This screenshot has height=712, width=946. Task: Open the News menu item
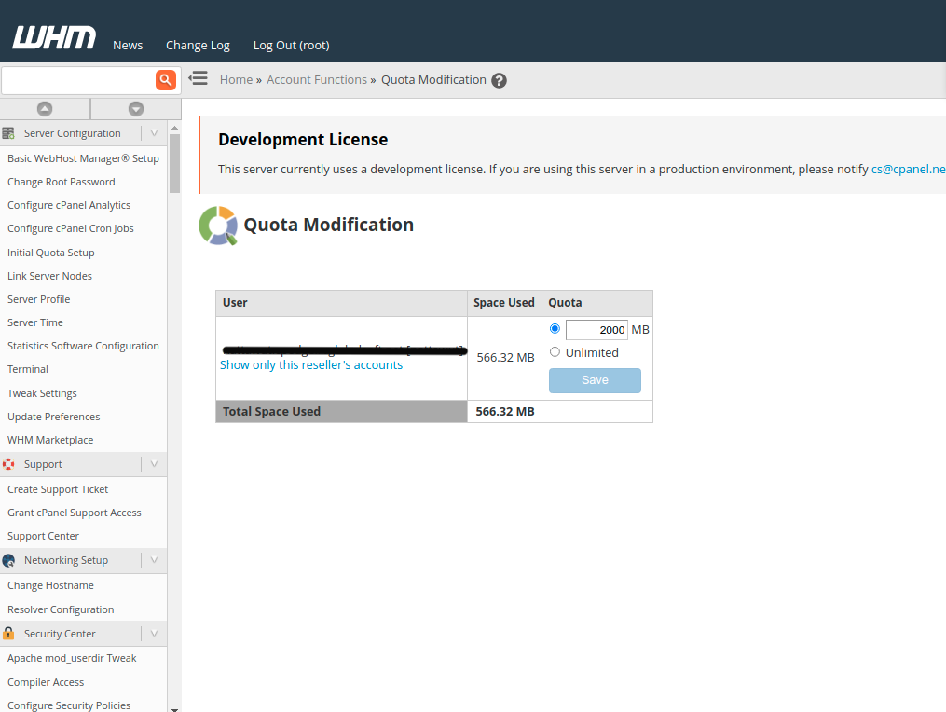(x=128, y=46)
